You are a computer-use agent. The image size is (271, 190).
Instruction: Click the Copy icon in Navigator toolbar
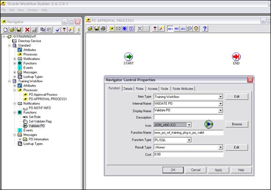point(43,29)
